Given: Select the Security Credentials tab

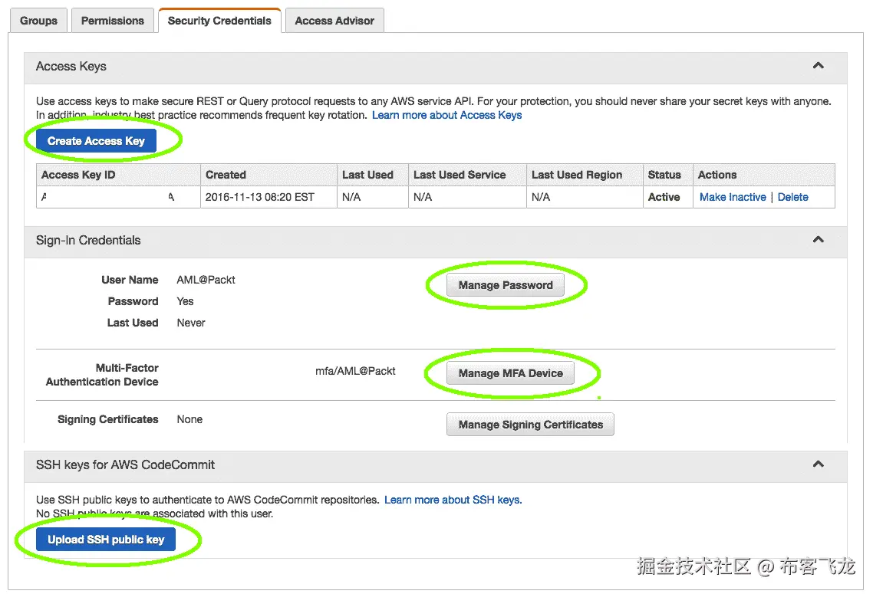Looking at the screenshot, I should tap(219, 21).
